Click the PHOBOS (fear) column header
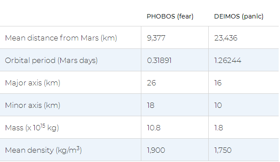 click(170, 16)
